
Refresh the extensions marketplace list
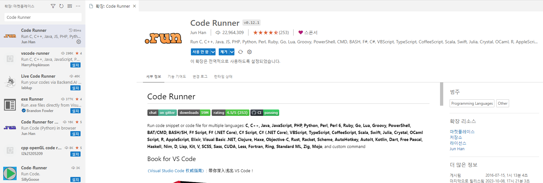click(x=61, y=6)
